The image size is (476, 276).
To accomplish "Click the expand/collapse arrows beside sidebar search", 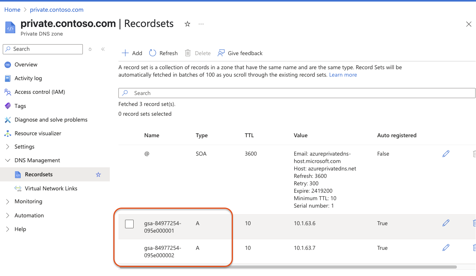I will [90, 49].
